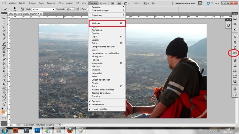Image resolution: width=239 pixels, height=134 pixels.
Task: Select the Eraser tool
Action: [x=4, y=59]
